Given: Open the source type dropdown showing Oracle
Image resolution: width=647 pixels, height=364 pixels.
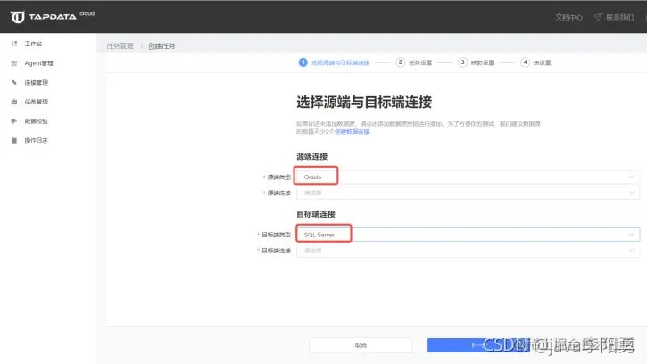Looking at the screenshot, I should 468,177.
